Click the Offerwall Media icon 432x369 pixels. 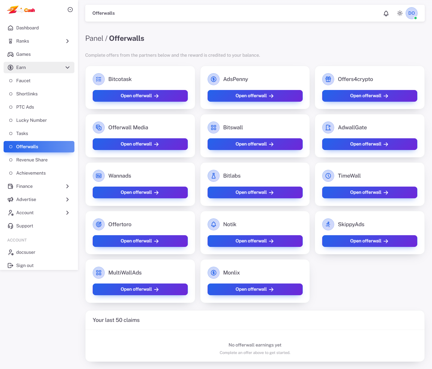[99, 127]
